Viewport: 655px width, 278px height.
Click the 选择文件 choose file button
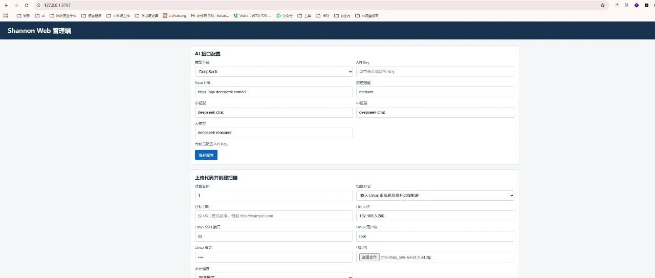click(x=368, y=257)
